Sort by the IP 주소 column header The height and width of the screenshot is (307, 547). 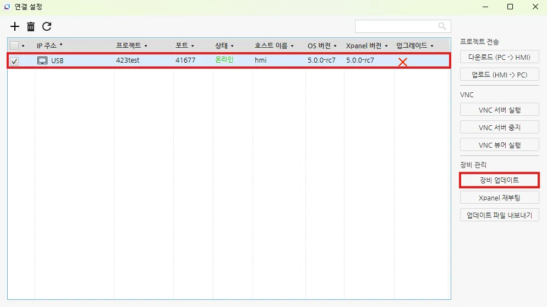(x=47, y=46)
